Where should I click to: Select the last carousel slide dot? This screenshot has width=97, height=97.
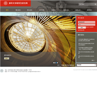click(57, 63)
